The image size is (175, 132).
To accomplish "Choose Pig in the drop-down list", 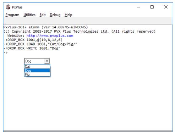I will click(x=37, y=75).
